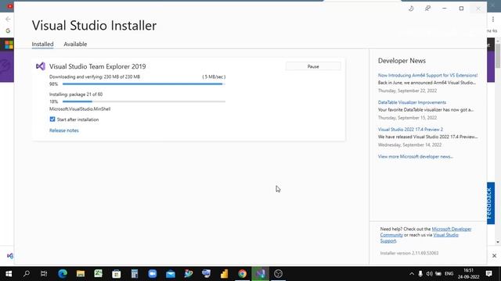Viewport: 501px width, 281px height.
Task: Open the Release notes link
Action: pos(64,130)
